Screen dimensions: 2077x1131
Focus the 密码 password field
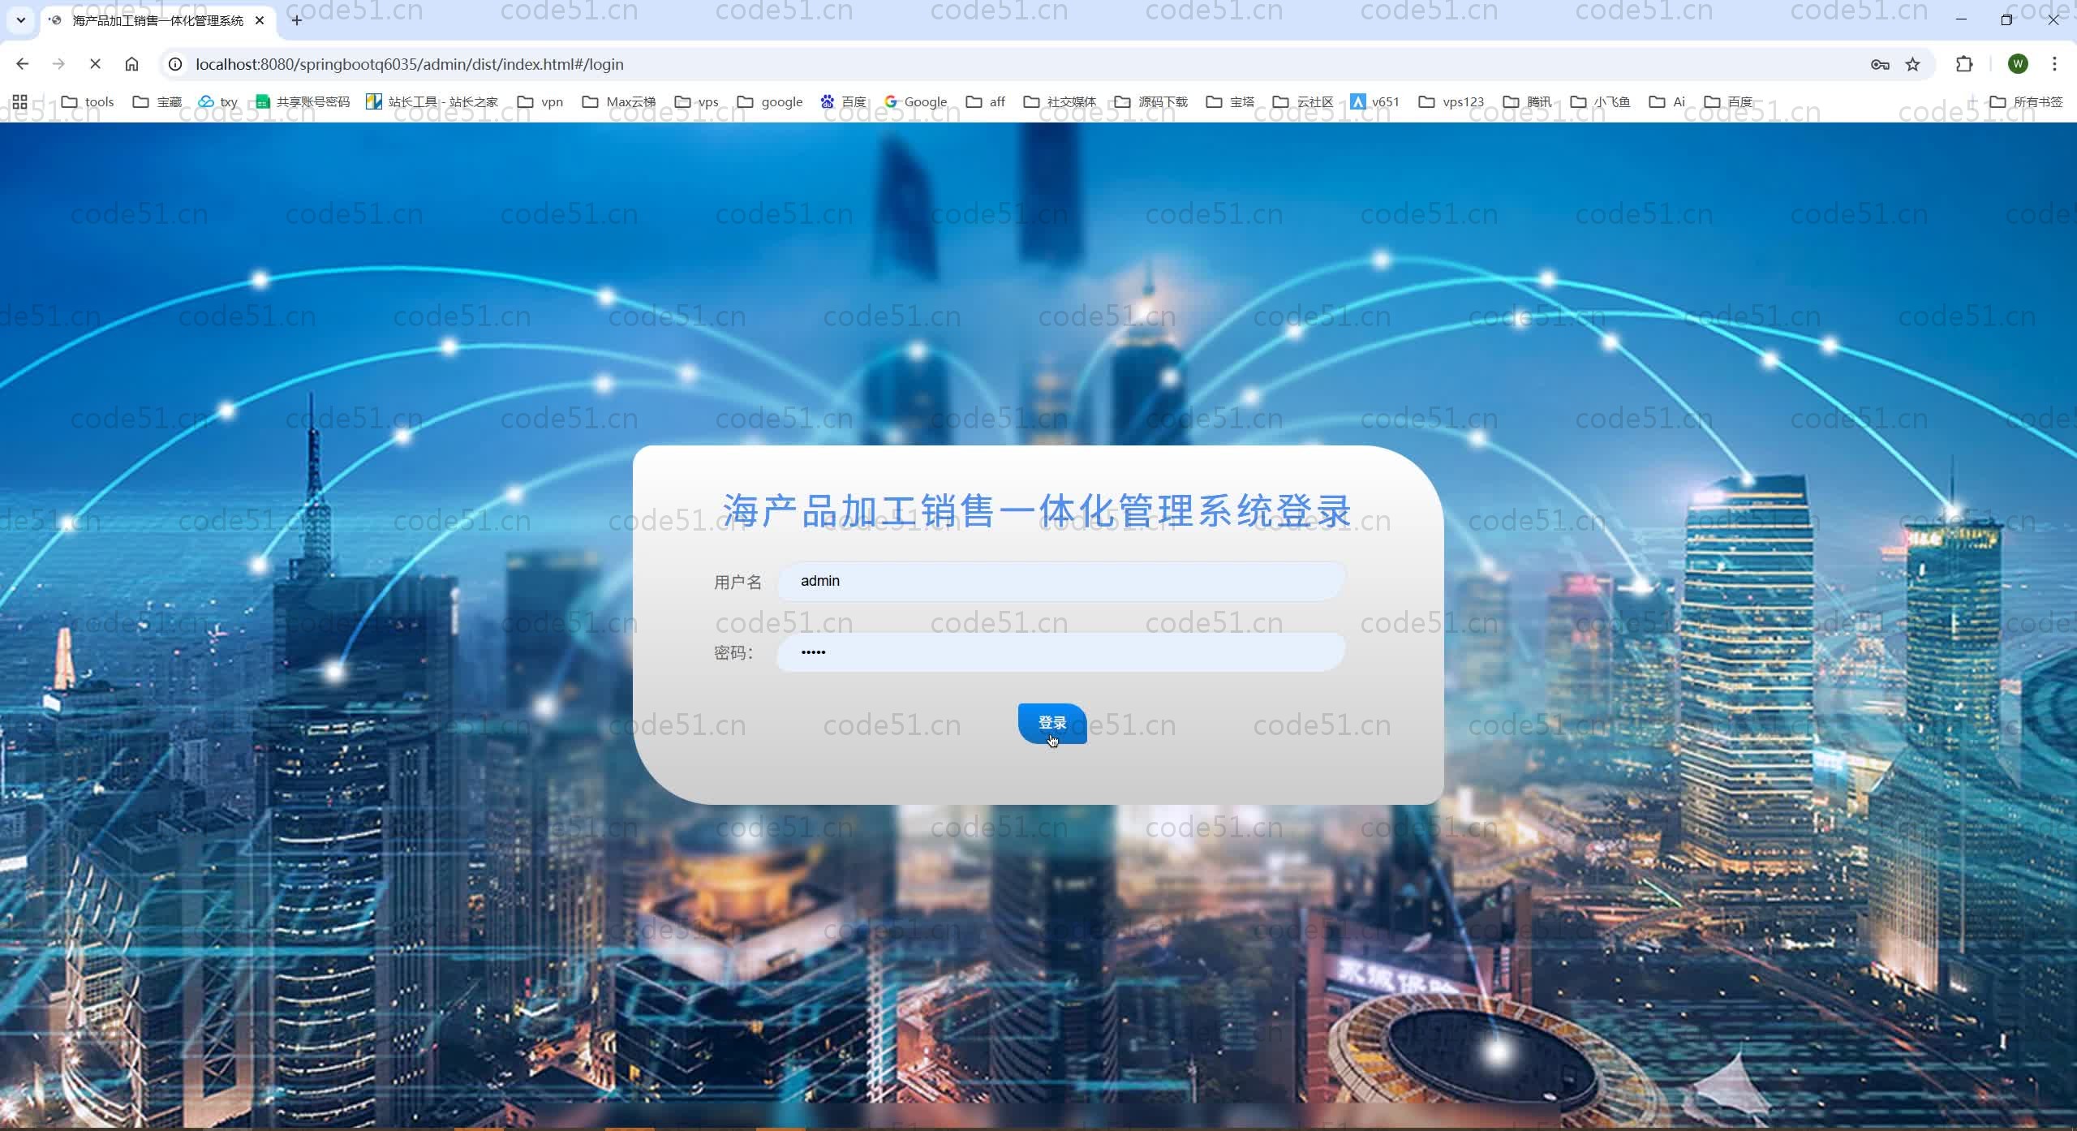tap(1061, 652)
